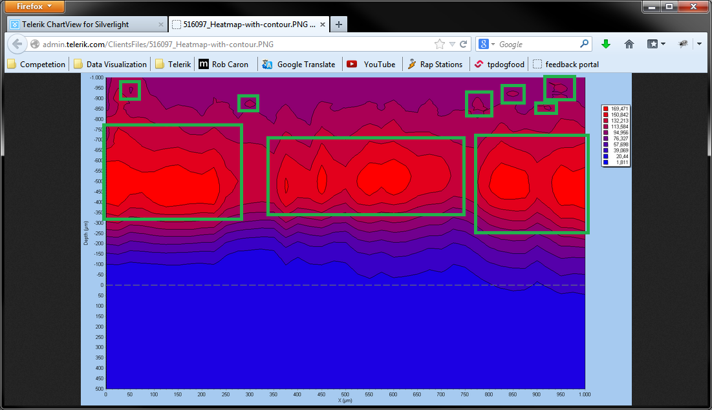
Task: Reload the page with the refresh icon
Action: click(x=464, y=45)
